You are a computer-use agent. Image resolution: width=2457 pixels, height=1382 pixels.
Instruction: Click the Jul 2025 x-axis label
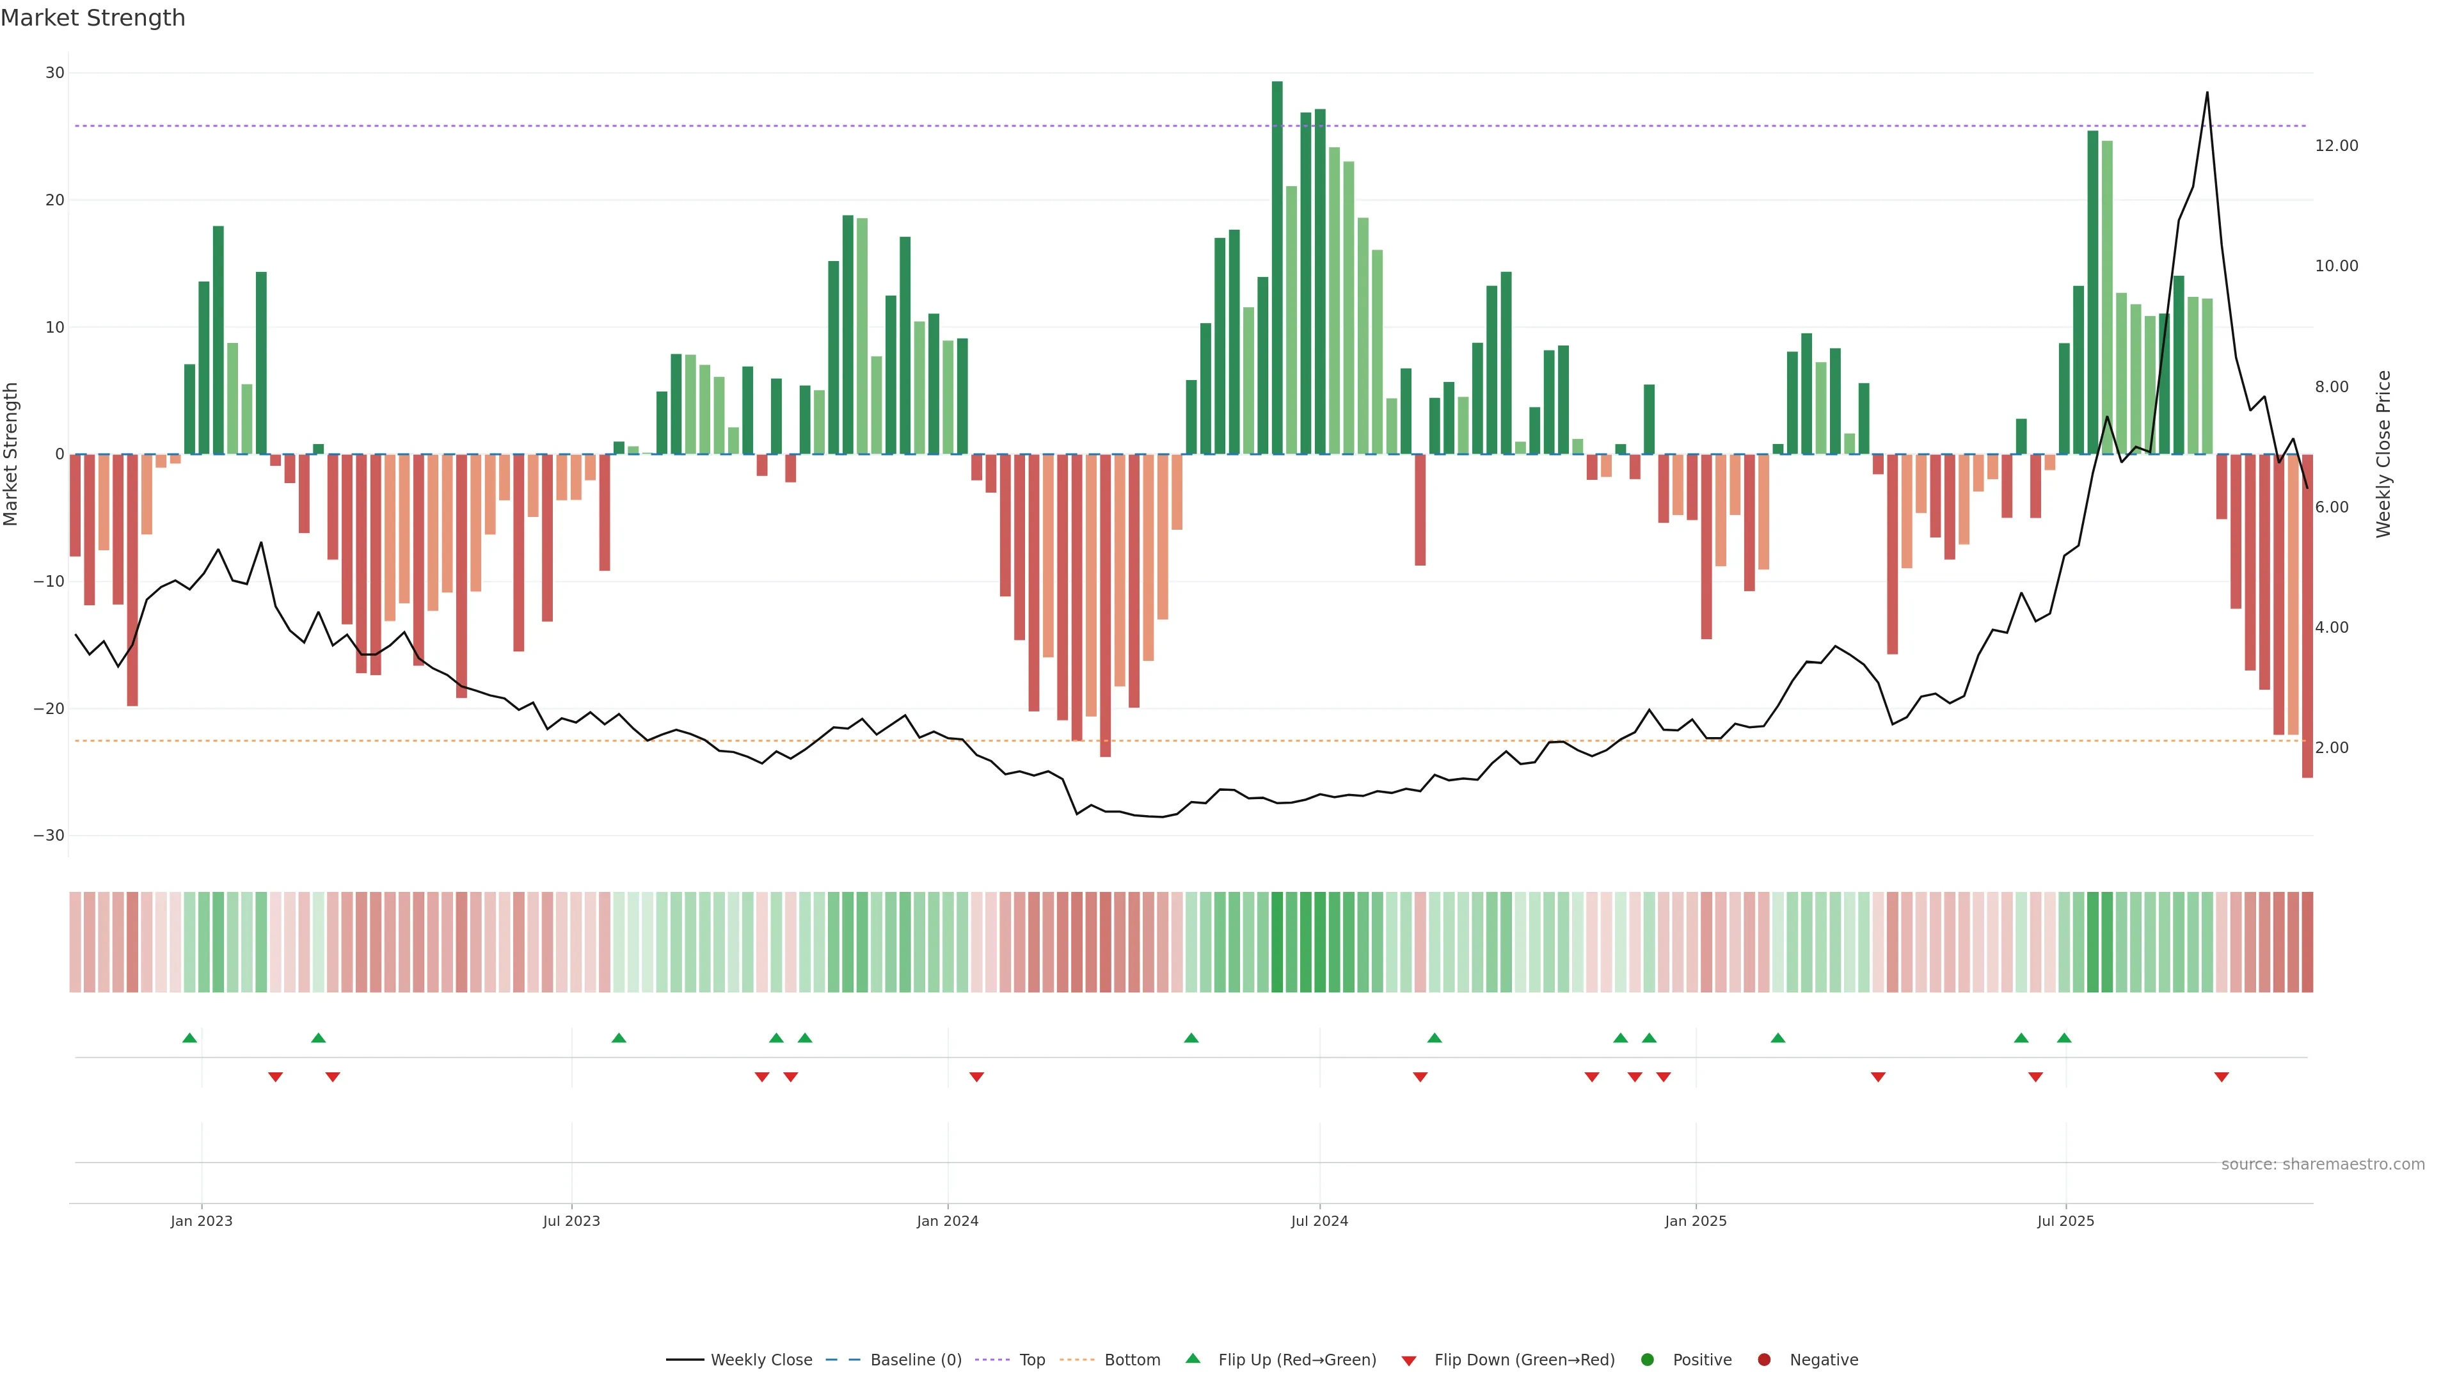coord(2065,1221)
